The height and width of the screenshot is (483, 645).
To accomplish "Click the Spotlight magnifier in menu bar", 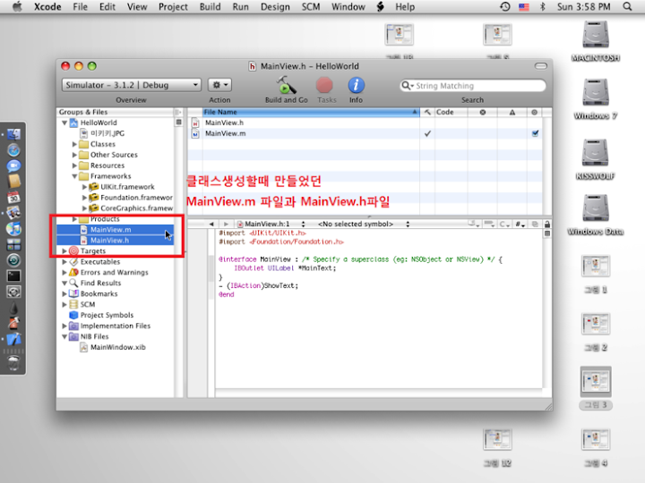I will coord(627,6).
